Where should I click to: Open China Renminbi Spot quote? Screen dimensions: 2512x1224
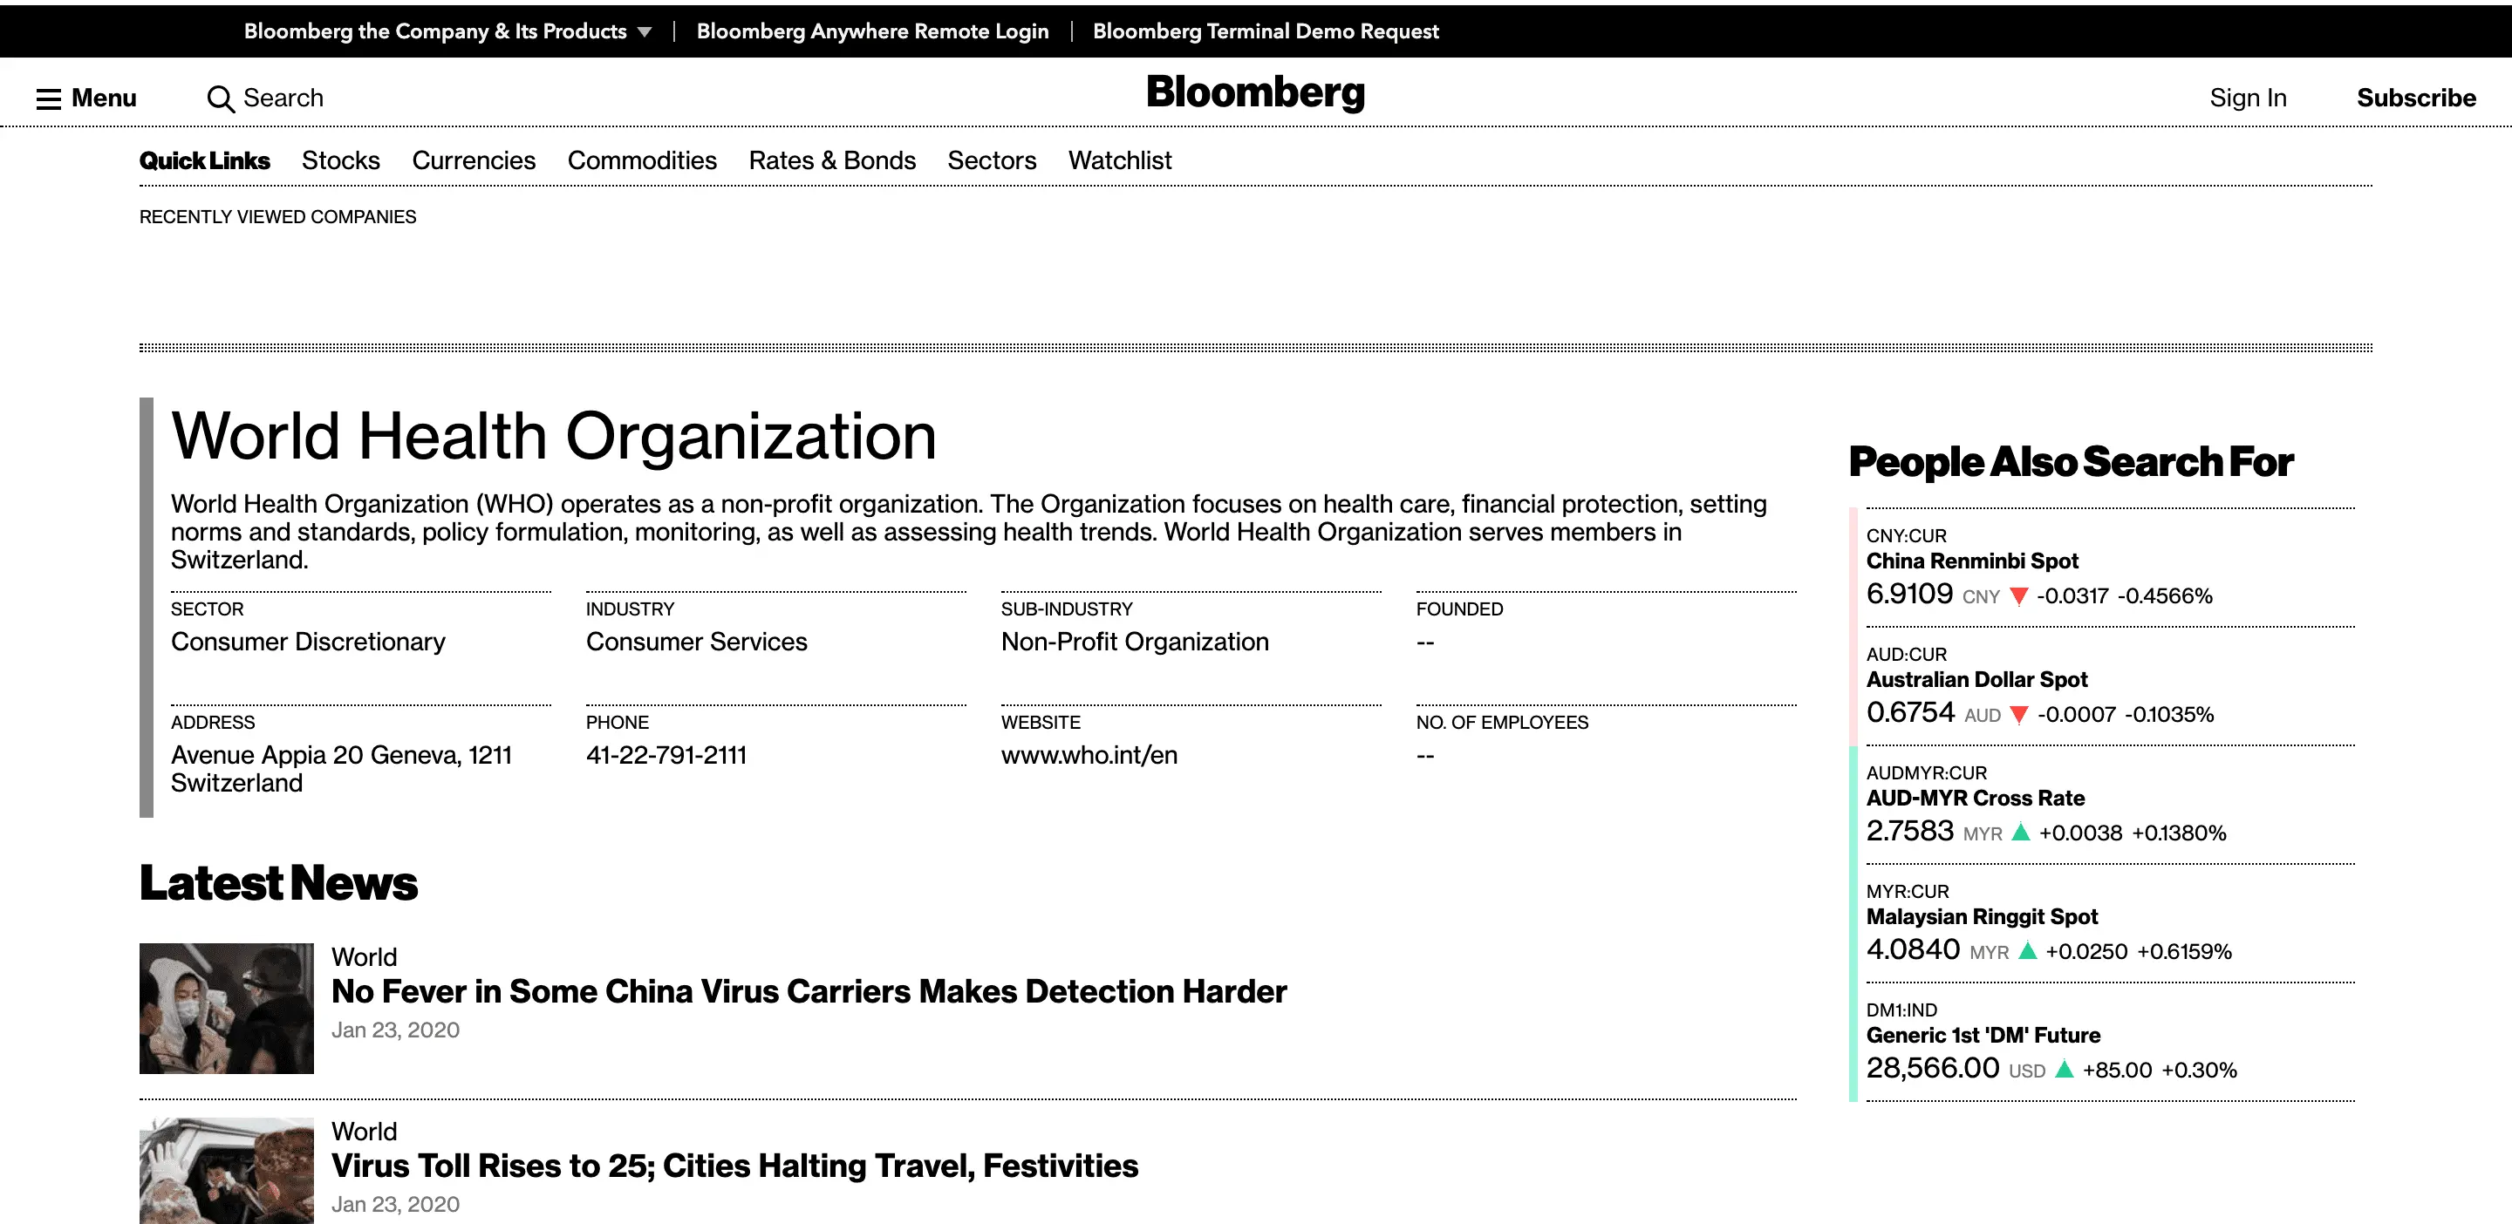click(x=1972, y=561)
